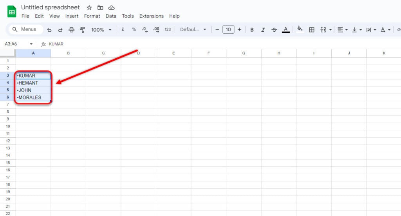
Task: Select row 10 header
Action: pos(8,126)
